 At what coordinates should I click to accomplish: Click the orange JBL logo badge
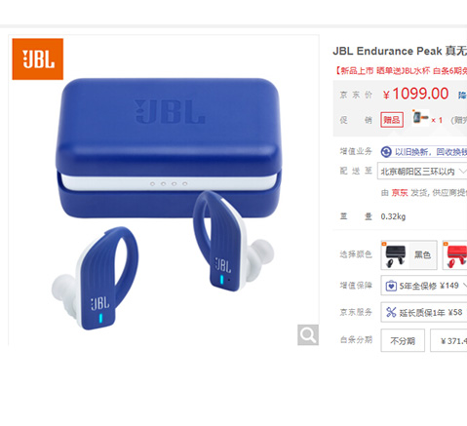pyautogui.click(x=38, y=58)
